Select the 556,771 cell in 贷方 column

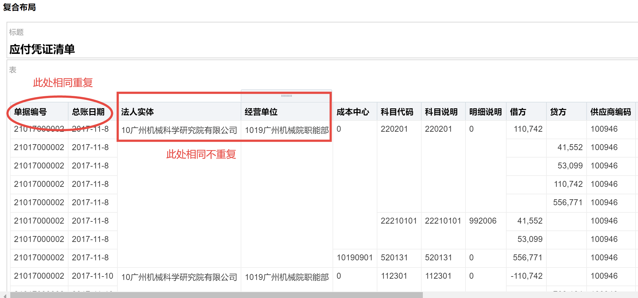click(568, 202)
